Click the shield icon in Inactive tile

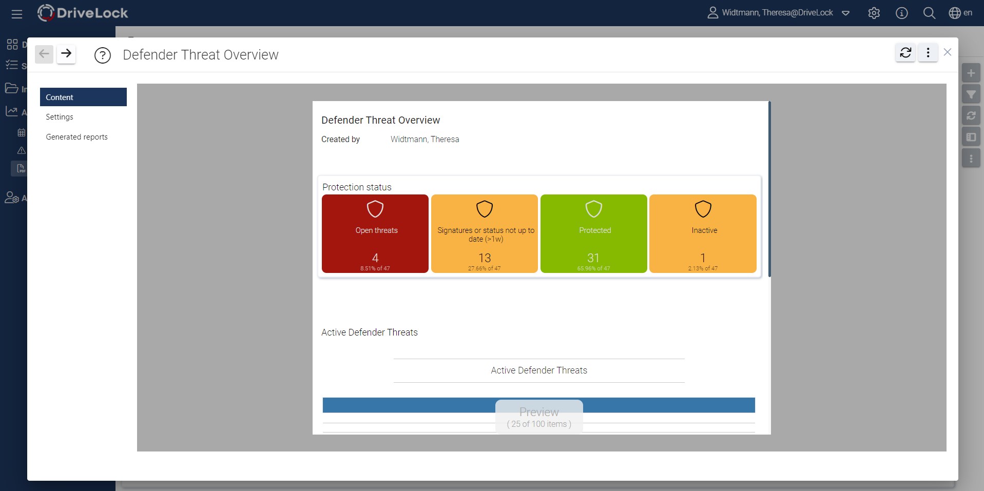click(703, 209)
